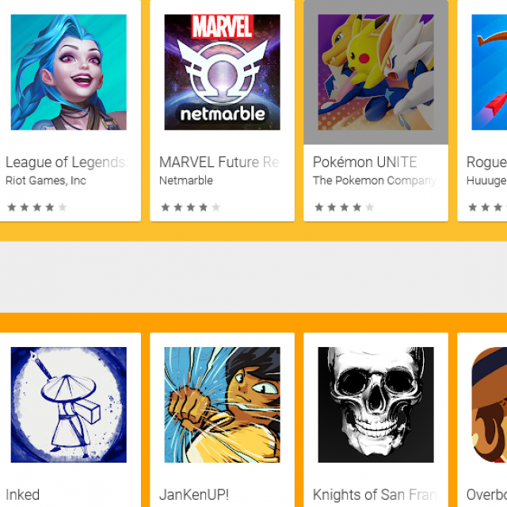Open the JanKenUP! punching character icon
This screenshot has height=507, width=507.
(222, 405)
